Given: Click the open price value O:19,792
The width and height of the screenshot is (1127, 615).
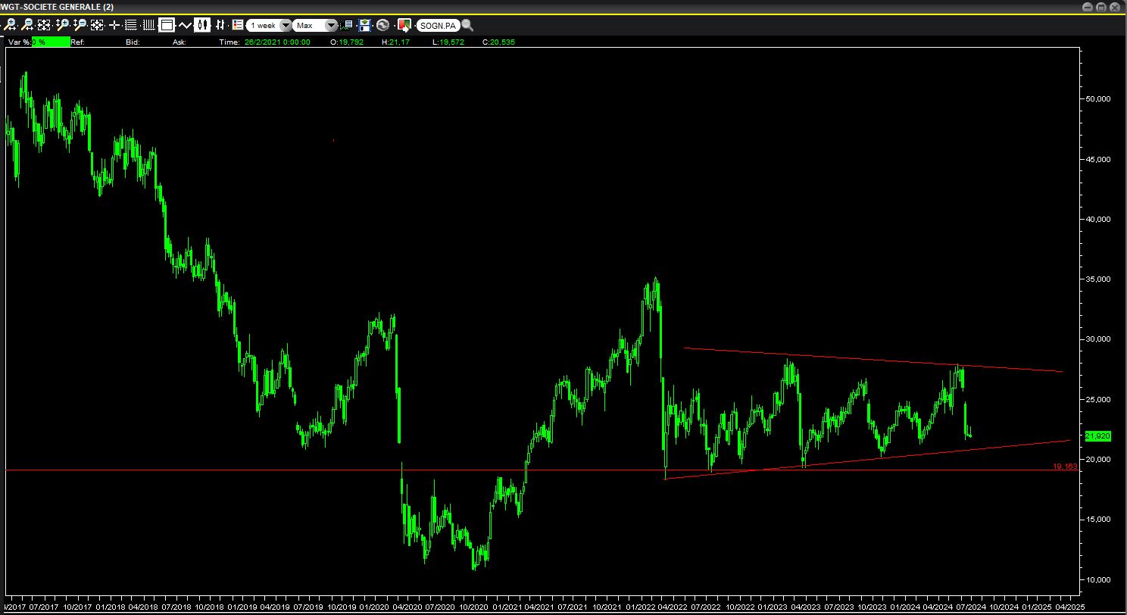Looking at the screenshot, I should [x=347, y=42].
